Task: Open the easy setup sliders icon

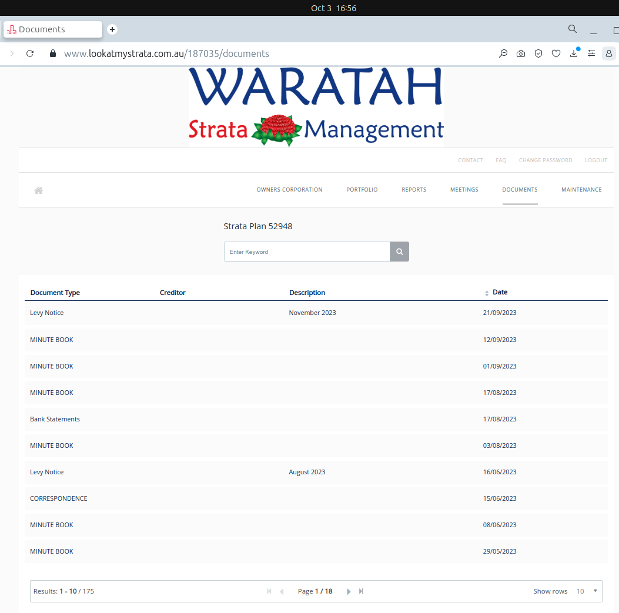Action: click(x=591, y=53)
